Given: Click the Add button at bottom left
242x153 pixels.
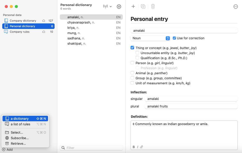Looking at the screenshot, I should (7, 149).
